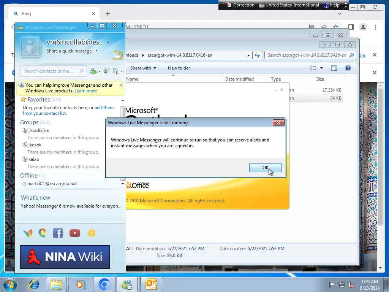Collapse the Favorites section arrow
389x292 pixels.
coord(123,100)
